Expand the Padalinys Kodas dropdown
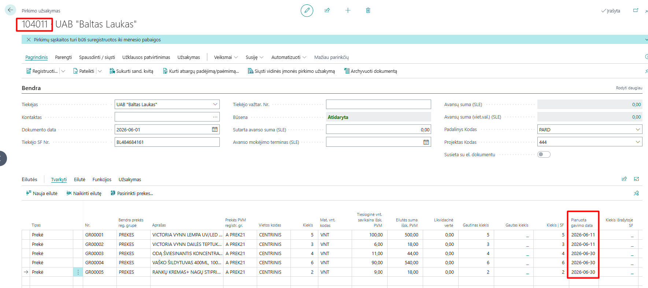 click(638, 130)
